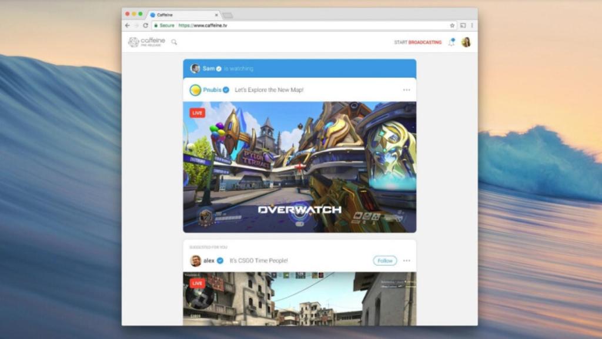Click the Start Broadcasting link

tap(417, 42)
